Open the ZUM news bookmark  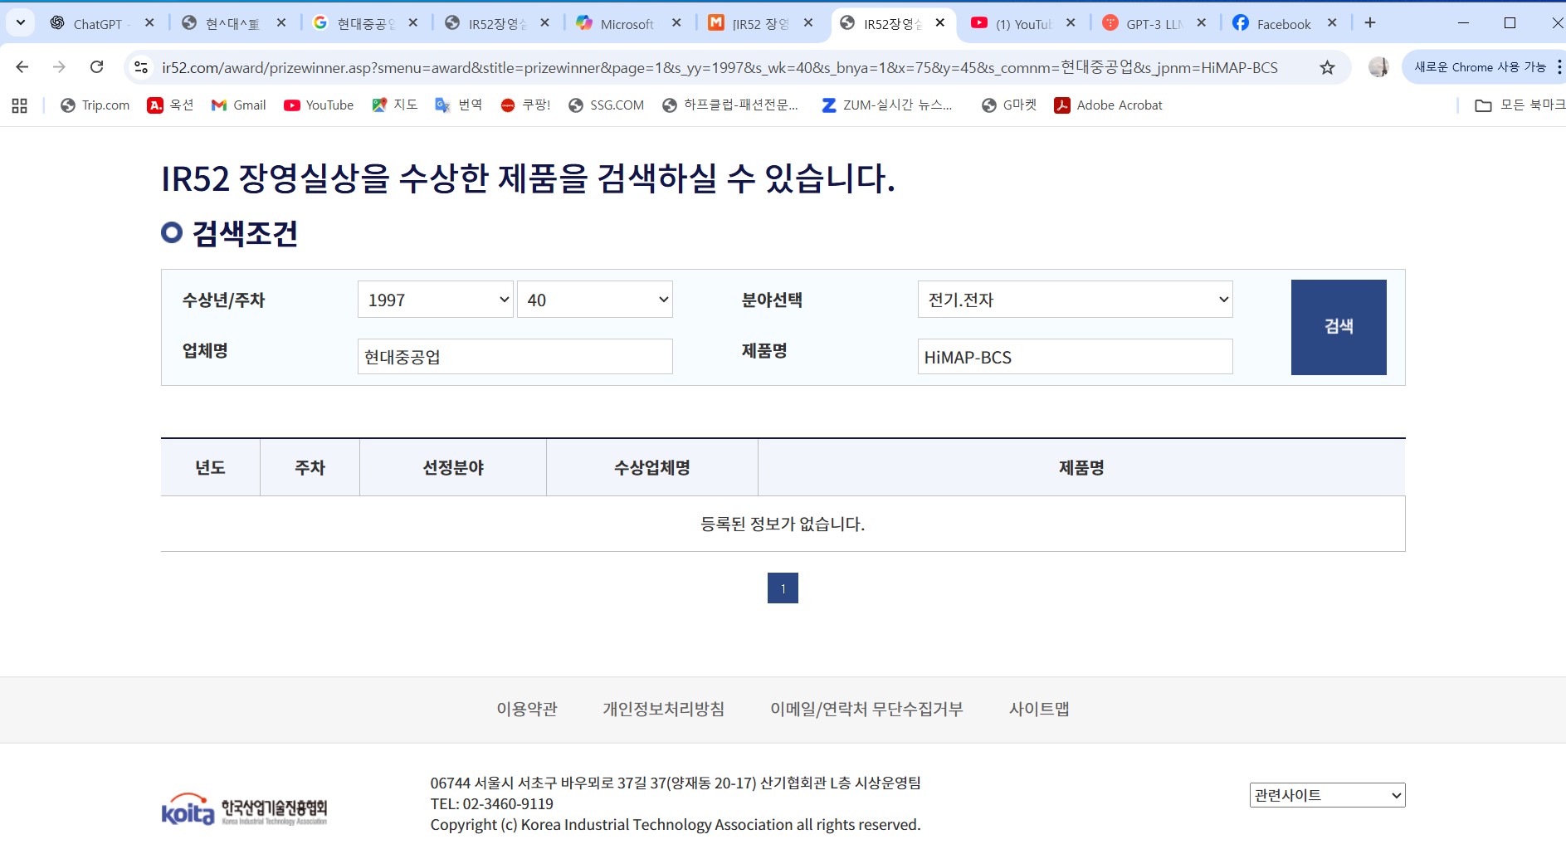tap(887, 105)
